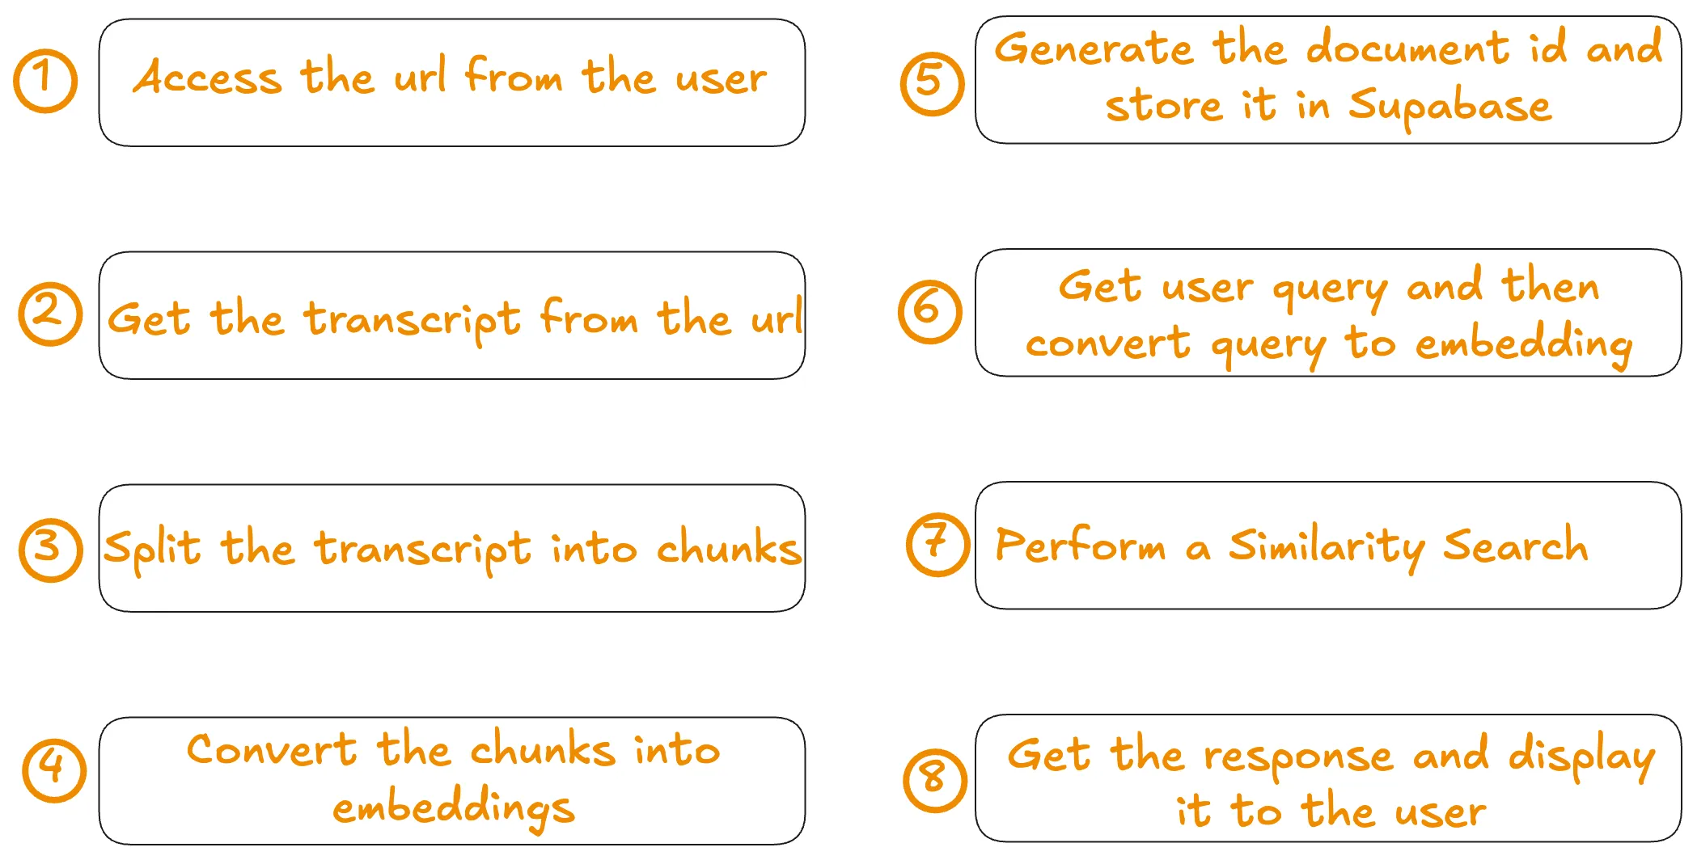Click the circled number 5 icon
Screen dimensions: 1697x860
point(932,83)
